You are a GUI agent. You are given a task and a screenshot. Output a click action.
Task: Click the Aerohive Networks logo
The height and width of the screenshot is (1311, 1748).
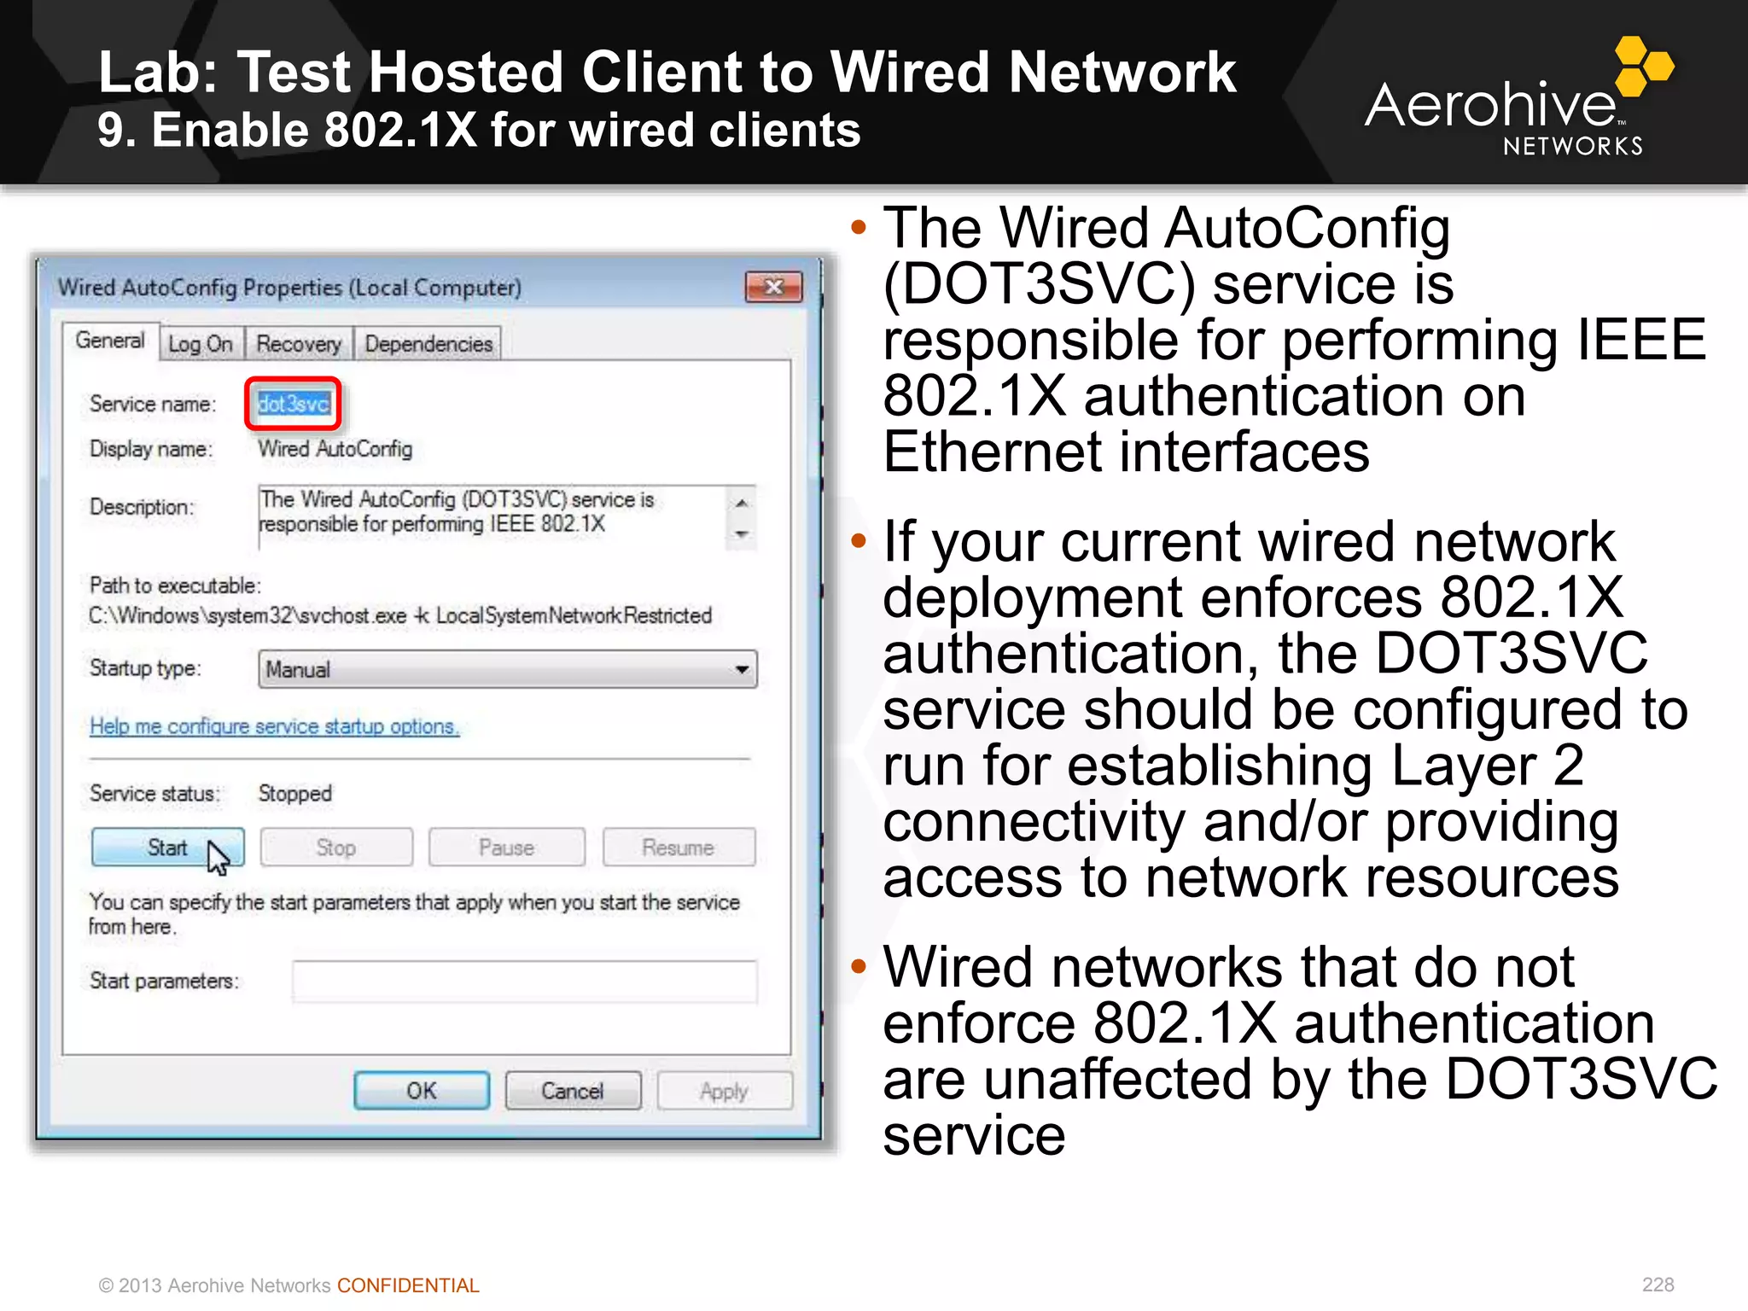click(1518, 98)
